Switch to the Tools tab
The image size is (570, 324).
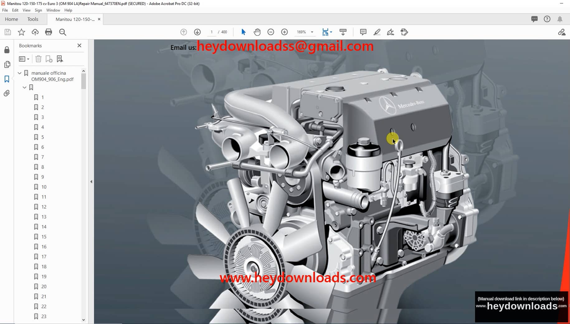click(x=33, y=19)
